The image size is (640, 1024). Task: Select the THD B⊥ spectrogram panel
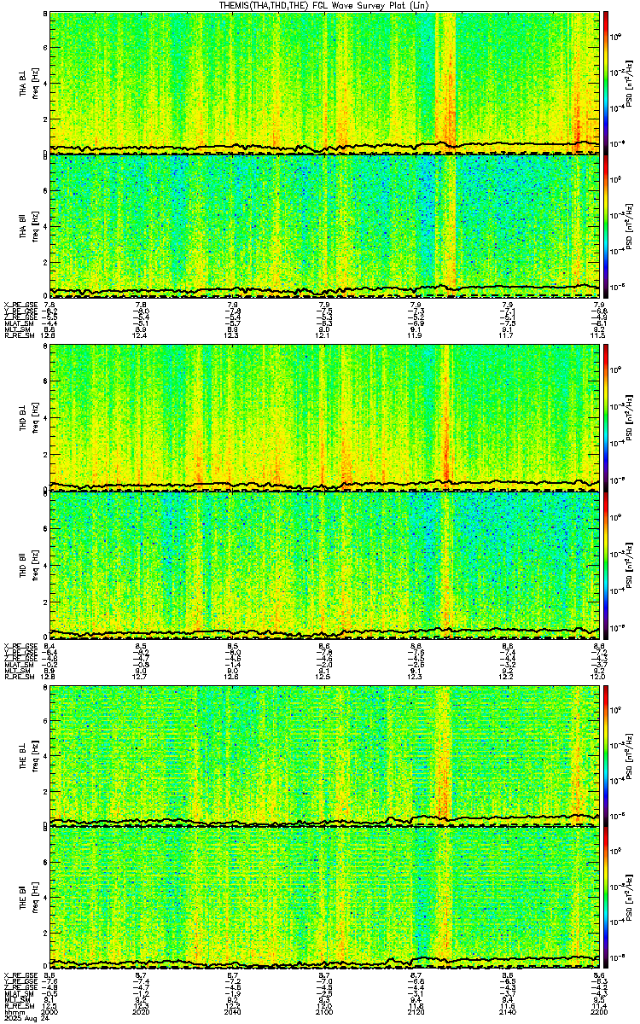(324, 418)
